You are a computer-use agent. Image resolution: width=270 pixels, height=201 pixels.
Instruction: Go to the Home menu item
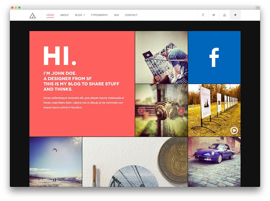pyautogui.click(x=50, y=15)
